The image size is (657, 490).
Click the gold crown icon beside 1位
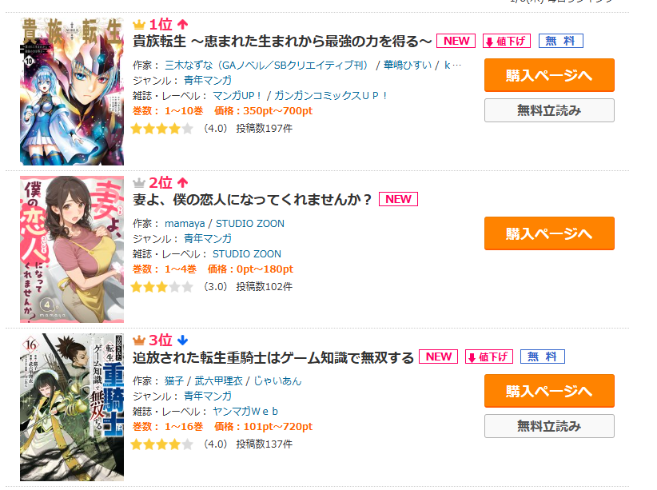139,25
